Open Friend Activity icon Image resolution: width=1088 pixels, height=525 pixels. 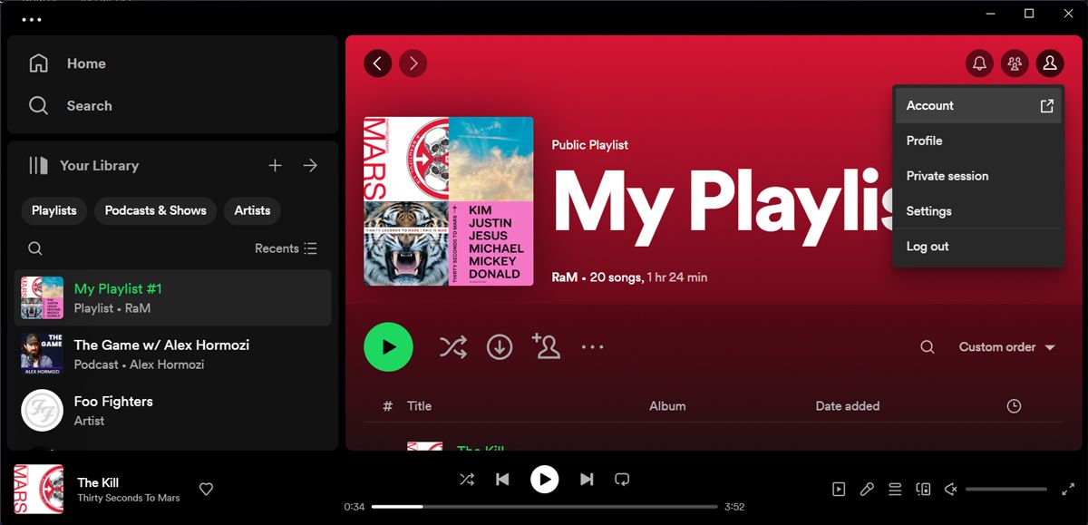point(1015,63)
